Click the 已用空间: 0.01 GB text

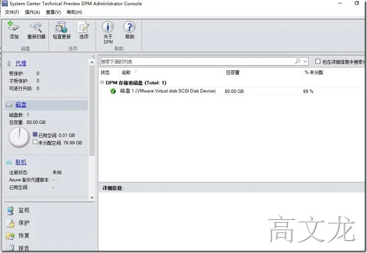[56, 135]
